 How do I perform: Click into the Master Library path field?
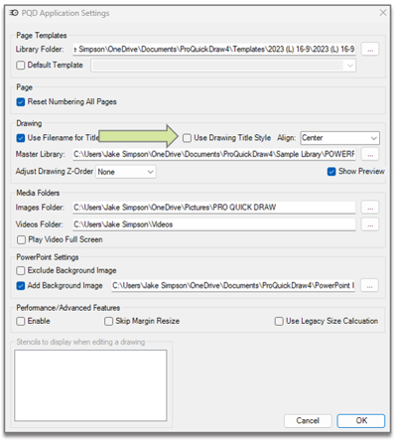[x=214, y=154]
